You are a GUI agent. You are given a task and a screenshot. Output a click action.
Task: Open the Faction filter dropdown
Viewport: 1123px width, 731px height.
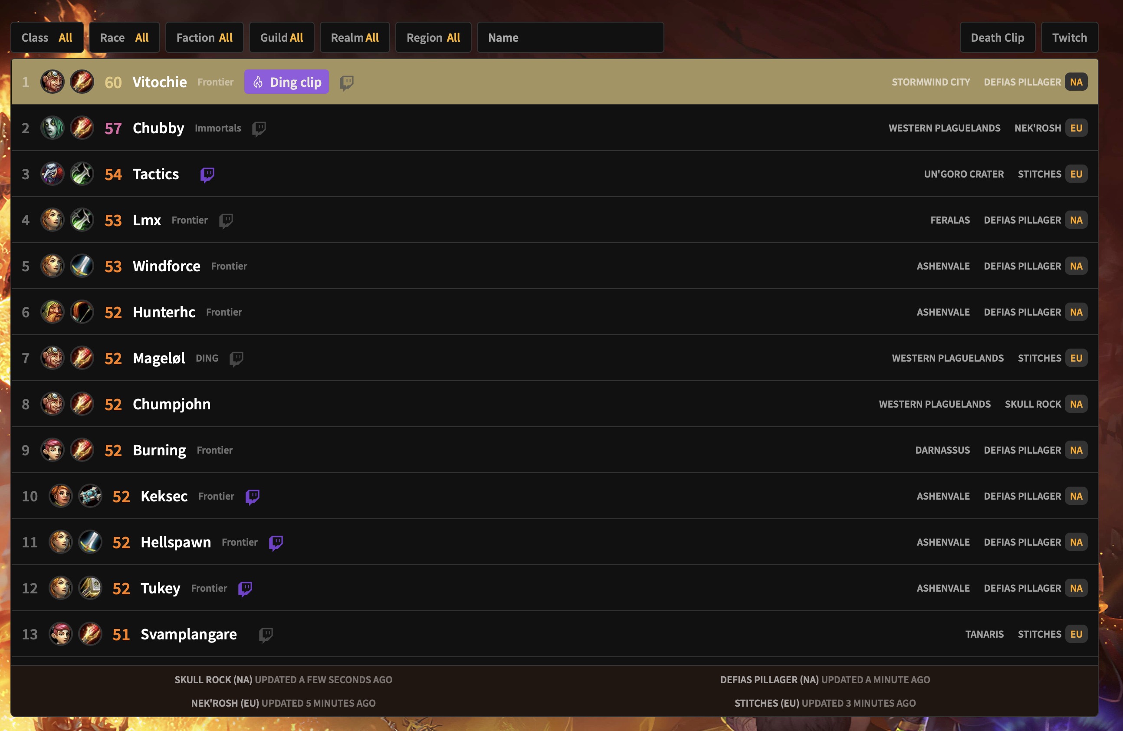pos(203,36)
